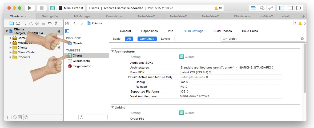Remove target with minus button below targets list
Image resolution: width=314 pixels, height=128 pixels.
pyautogui.click(x=74, y=117)
